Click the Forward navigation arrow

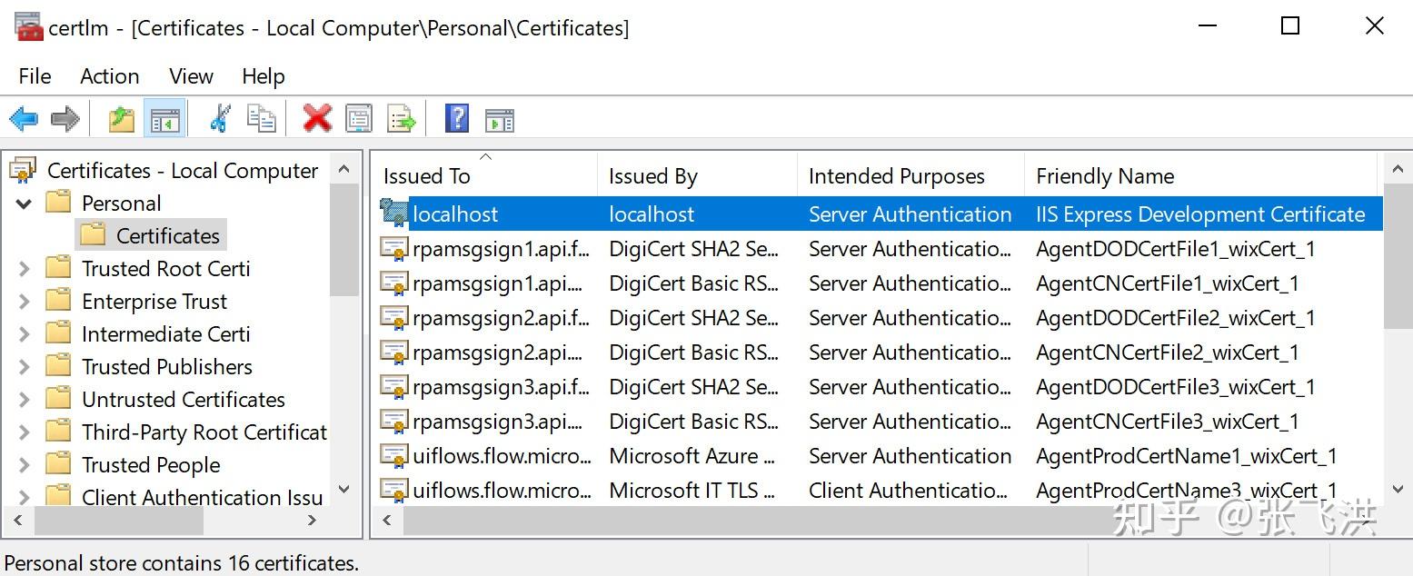(65, 118)
